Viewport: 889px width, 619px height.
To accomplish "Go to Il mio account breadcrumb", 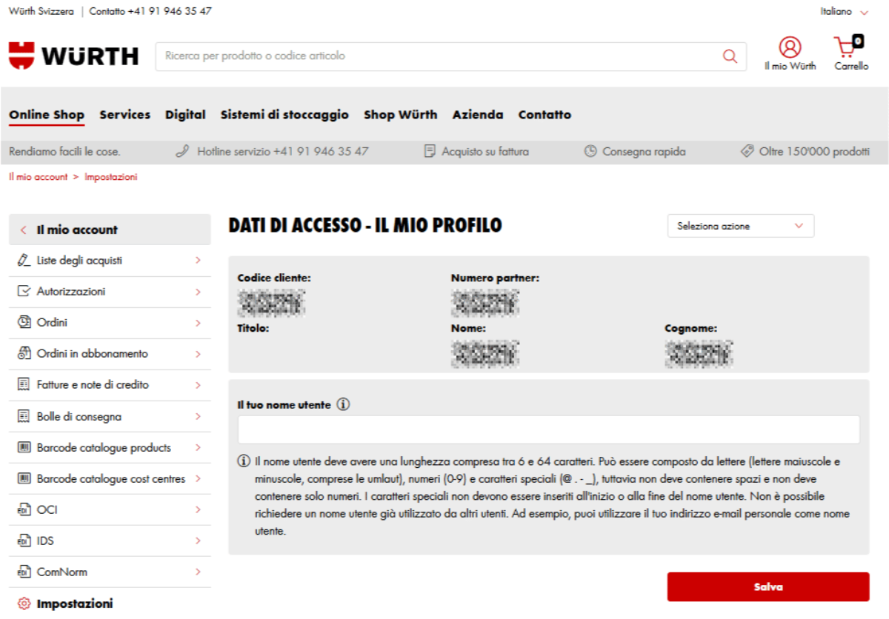I will tap(38, 177).
